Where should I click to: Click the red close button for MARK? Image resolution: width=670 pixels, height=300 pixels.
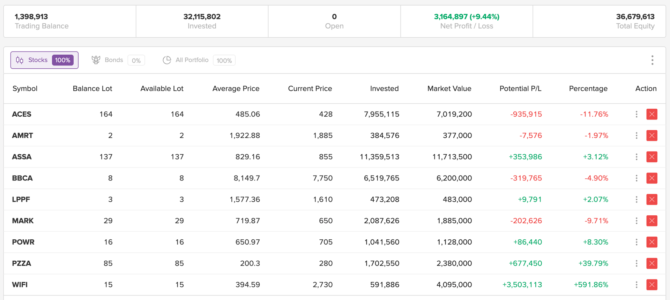(x=652, y=221)
